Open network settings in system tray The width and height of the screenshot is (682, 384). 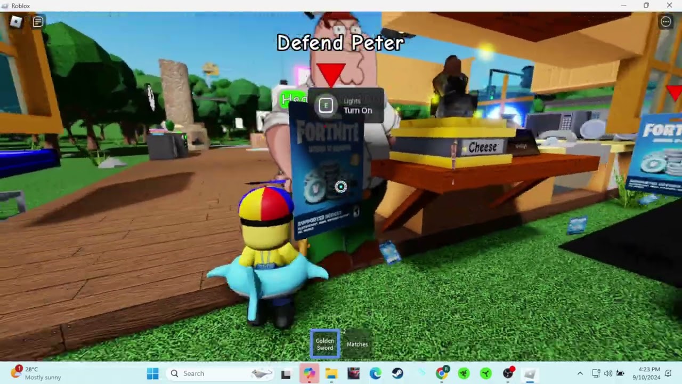click(596, 373)
